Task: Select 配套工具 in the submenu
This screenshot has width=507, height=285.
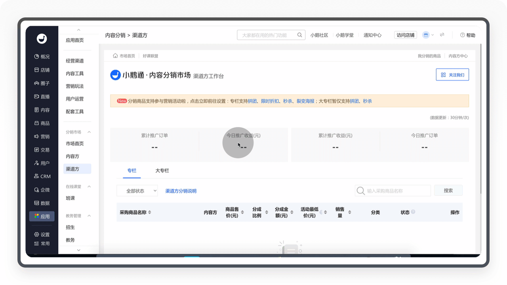Action: (x=75, y=112)
